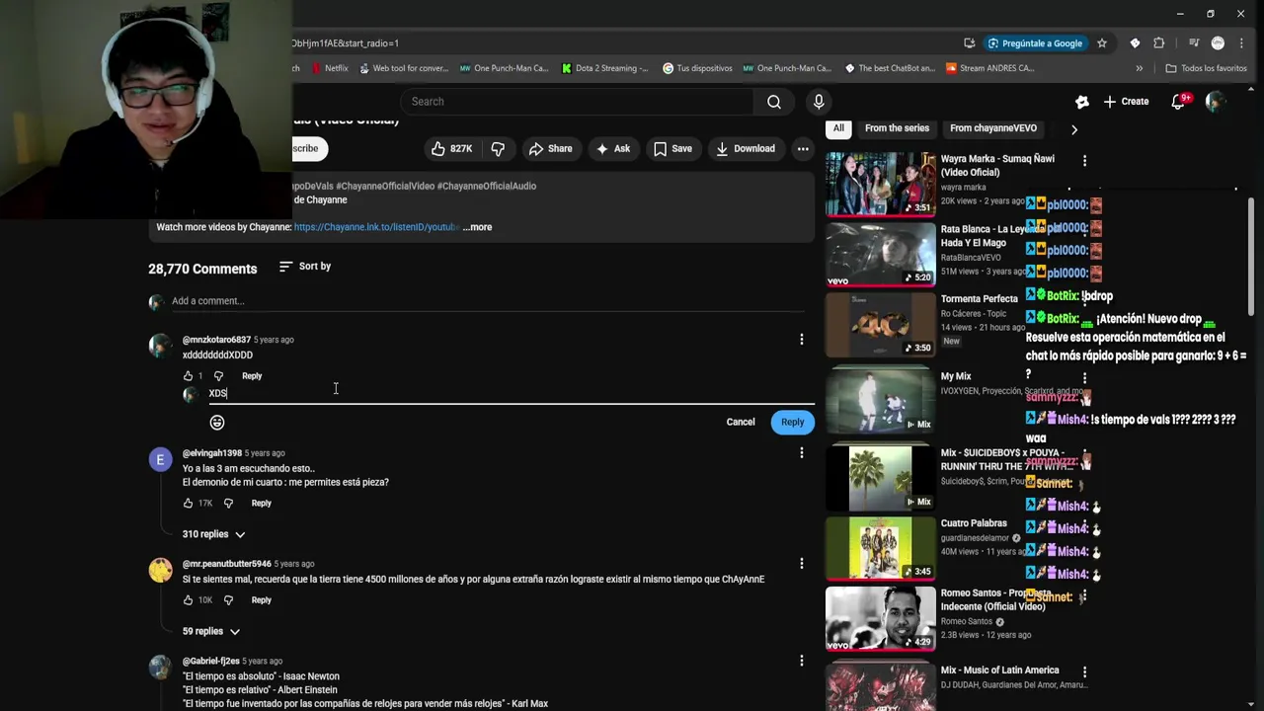This screenshot has width=1264, height=711.
Task: Open Dota 2 Streaming bookmark
Action: point(604,68)
